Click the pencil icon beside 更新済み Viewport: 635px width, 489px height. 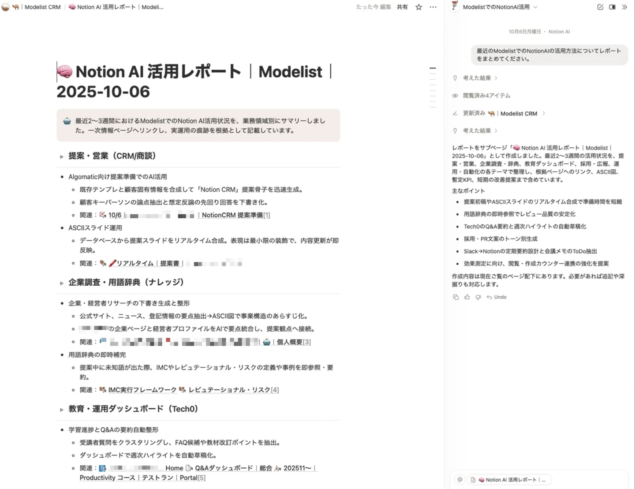455,113
